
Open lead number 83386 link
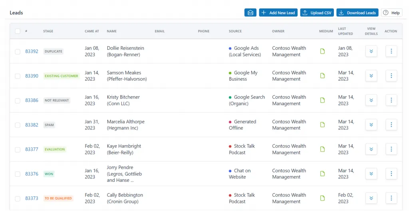point(32,100)
